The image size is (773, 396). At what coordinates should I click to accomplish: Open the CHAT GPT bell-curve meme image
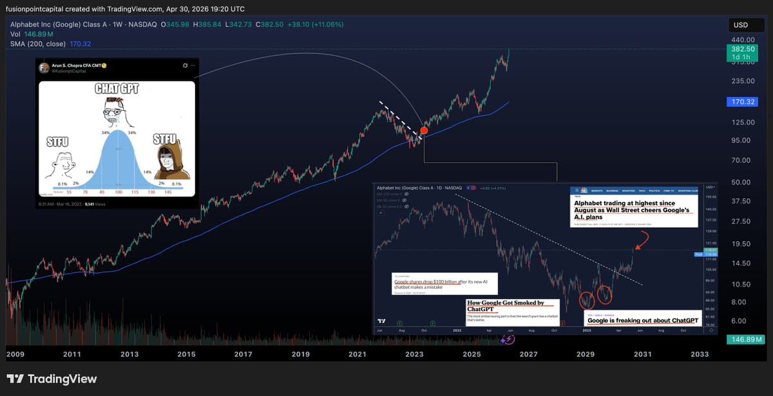116,138
